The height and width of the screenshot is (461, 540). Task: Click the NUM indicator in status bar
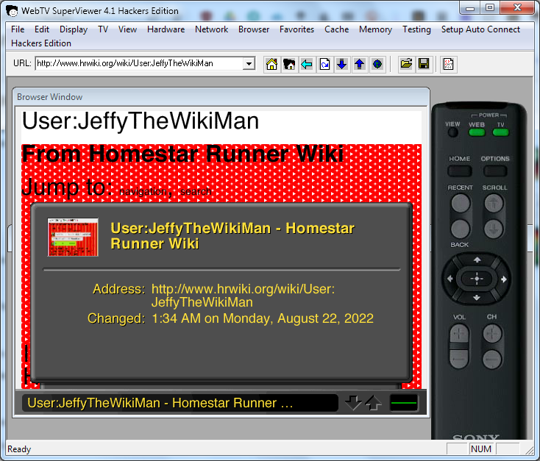coord(480,449)
